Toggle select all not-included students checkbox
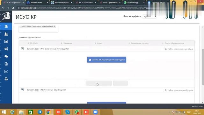The width and height of the screenshot is (204, 115). tap(22, 49)
